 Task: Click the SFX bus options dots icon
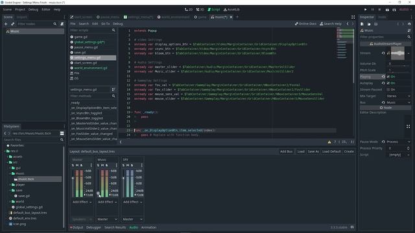142,165
